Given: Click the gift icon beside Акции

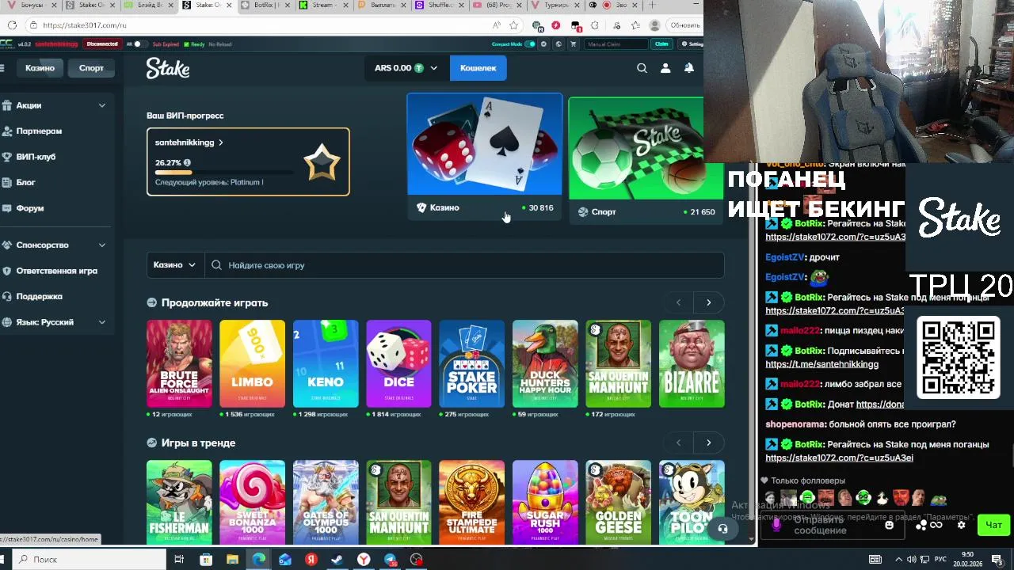Looking at the screenshot, I should (6, 105).
